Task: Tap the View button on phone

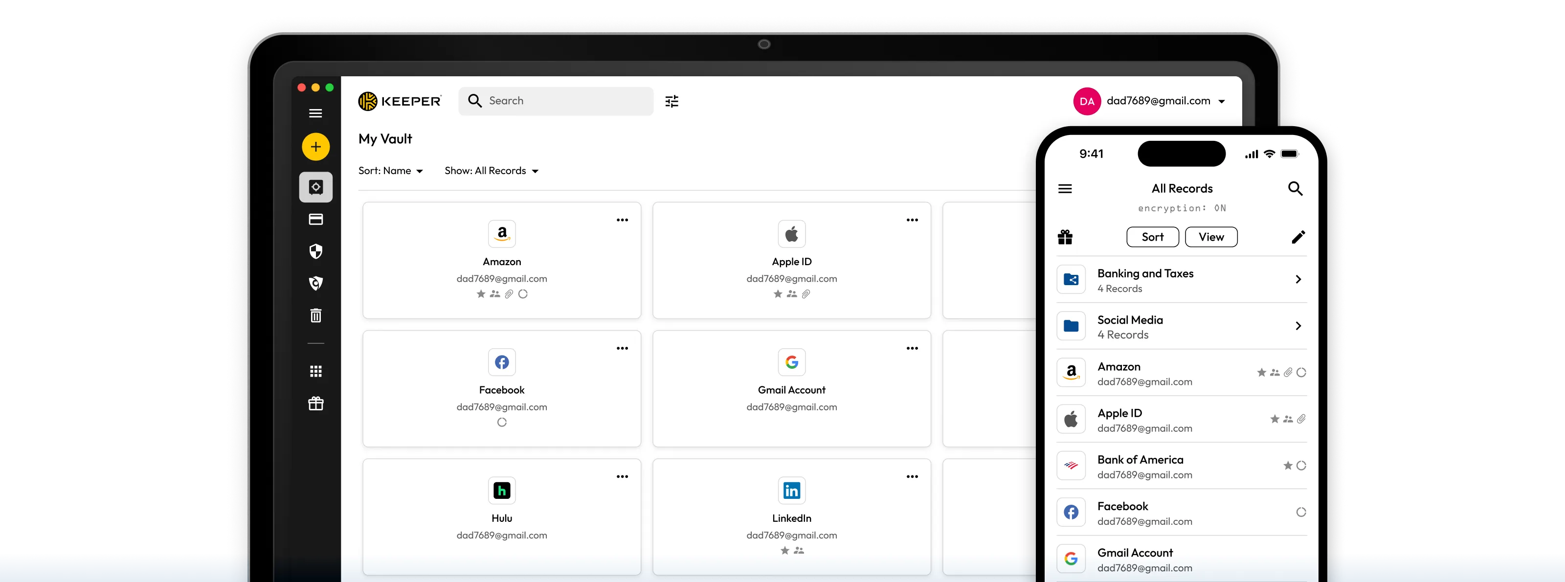Action: (1211, 237)
